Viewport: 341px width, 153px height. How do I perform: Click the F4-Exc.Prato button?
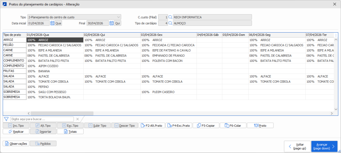point(178,125)
